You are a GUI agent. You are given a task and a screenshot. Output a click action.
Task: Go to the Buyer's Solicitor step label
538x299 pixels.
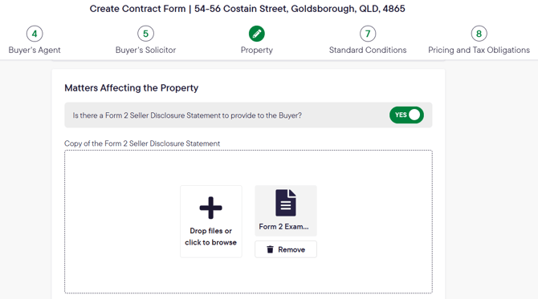[145, 50]
